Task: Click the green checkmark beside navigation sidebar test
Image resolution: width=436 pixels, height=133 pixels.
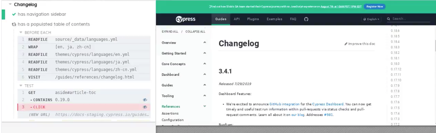Action: pos(13,14)
